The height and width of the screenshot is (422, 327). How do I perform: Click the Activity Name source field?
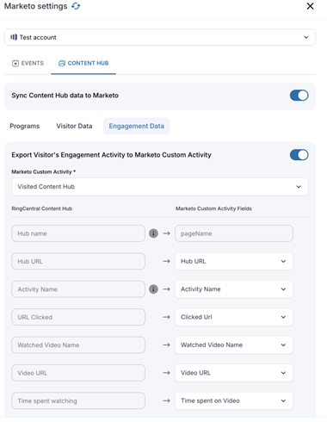(78, 289)
